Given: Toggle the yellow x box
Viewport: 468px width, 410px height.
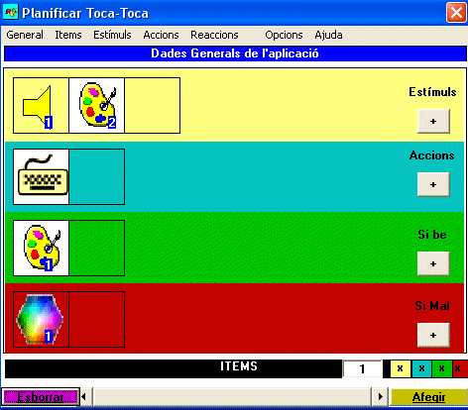Looking at the screenshot, I should (x=401, y=368).
